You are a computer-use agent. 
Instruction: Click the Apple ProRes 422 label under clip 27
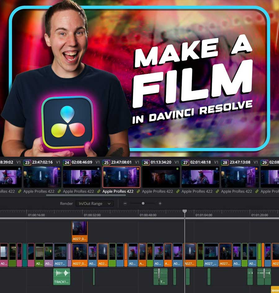(197, 191)
